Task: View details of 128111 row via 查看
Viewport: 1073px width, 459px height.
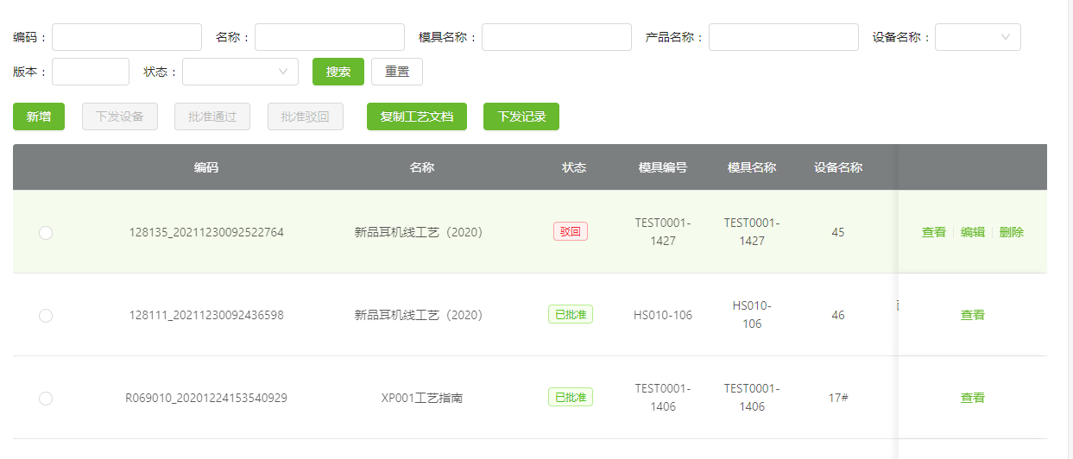Action: coord(973,315)
